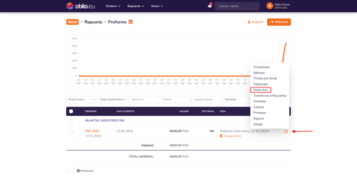Click the chart icon next to Proforme
Image resolution: width=357 pixels, height=195 pixels.
pos(131,22)
